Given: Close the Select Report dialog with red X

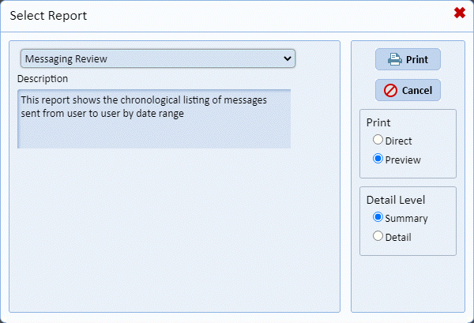Looking at the screenshot, I should tap(459, 13).
